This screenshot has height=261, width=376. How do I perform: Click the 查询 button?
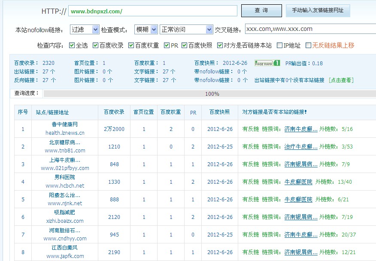coord(261,10)
